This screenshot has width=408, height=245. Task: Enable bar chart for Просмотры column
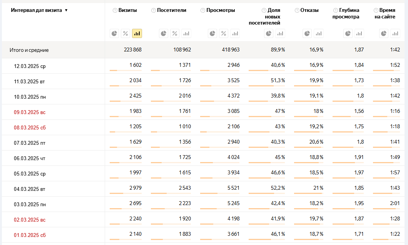pos(235,34)
